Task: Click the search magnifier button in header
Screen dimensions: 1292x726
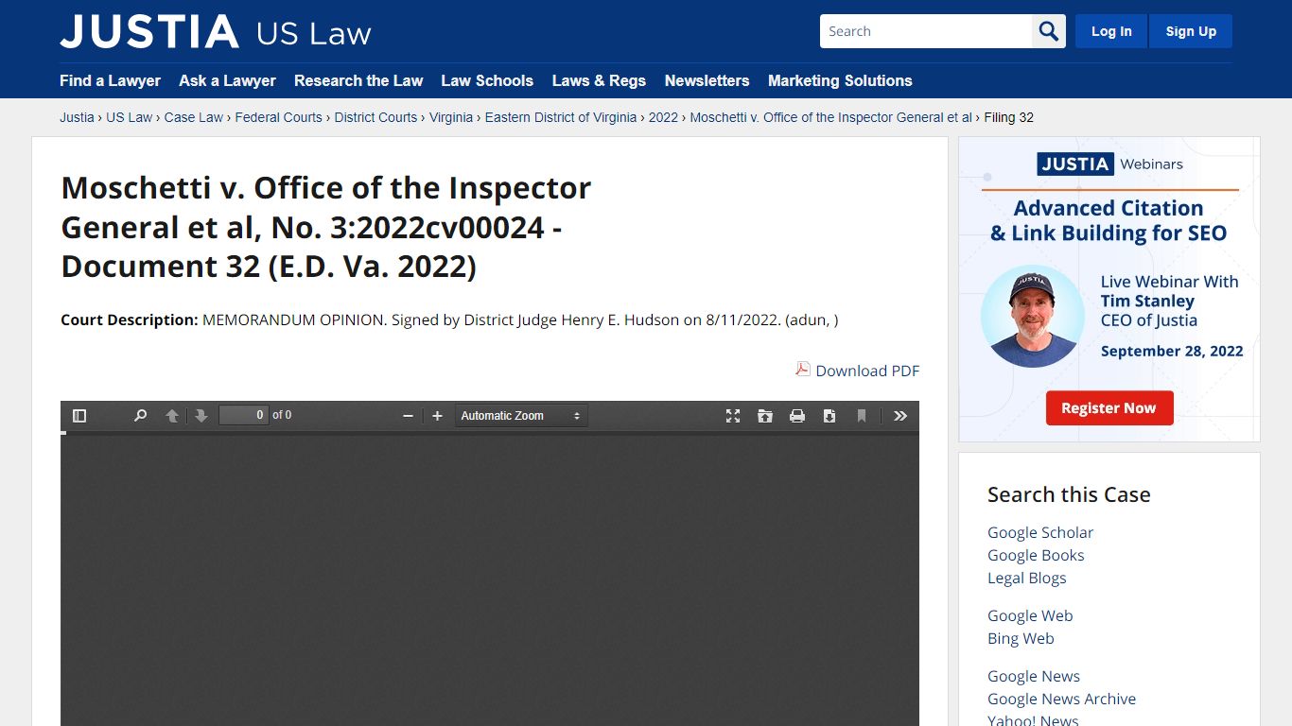Action: pos(1049,31)
